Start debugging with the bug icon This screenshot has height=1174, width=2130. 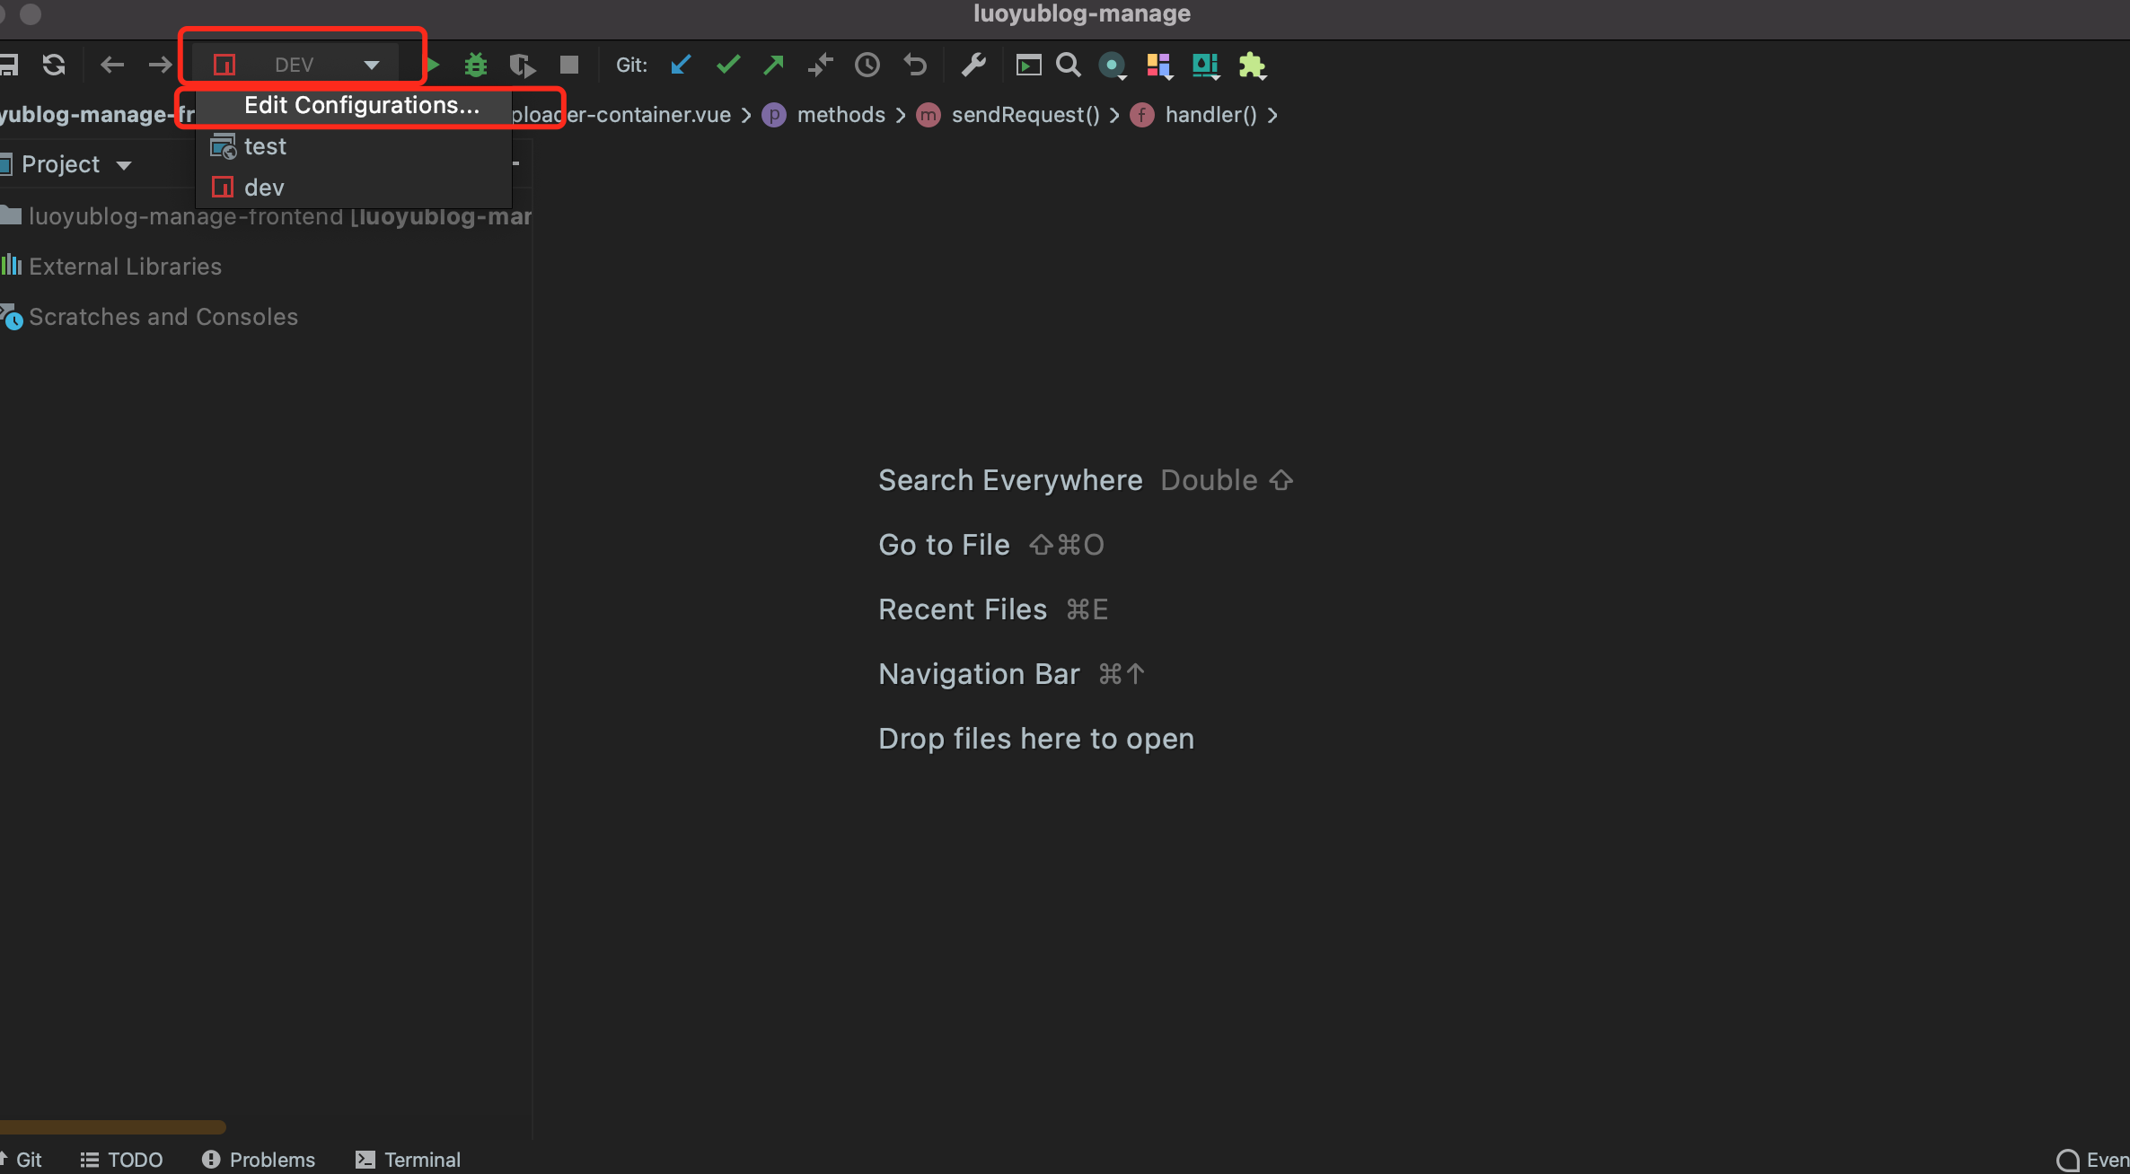coord(476,65)
